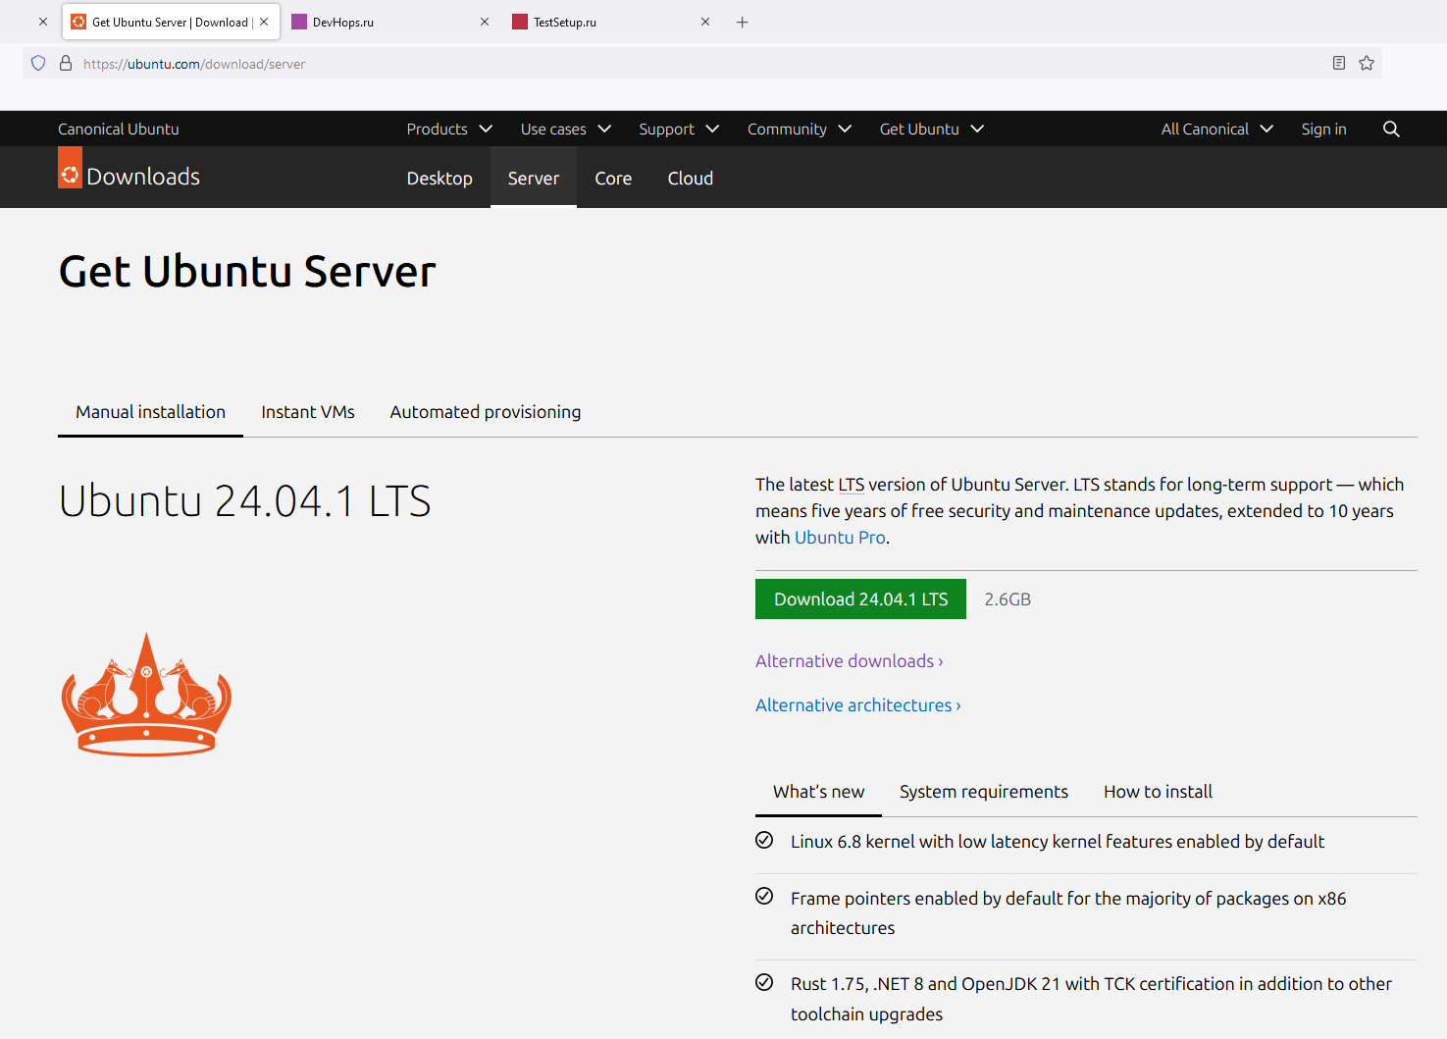Click the Ubuntu Server crown mascot image

[146, 695]
